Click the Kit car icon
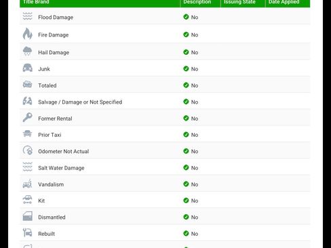The width and height of the screenshot is (331, 248). [27, 200]
